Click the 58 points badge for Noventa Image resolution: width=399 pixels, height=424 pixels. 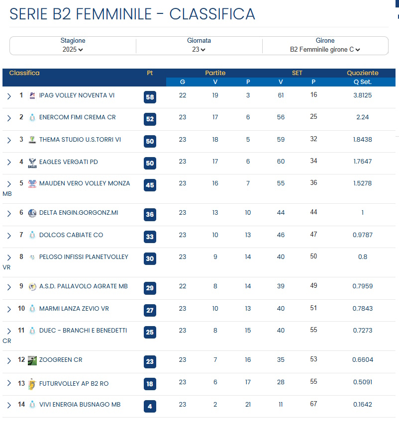click(x=150, y=97)
